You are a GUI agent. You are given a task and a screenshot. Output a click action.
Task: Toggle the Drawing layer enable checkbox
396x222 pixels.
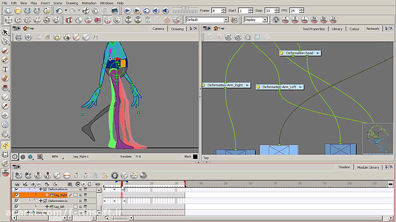pos(17,212)
